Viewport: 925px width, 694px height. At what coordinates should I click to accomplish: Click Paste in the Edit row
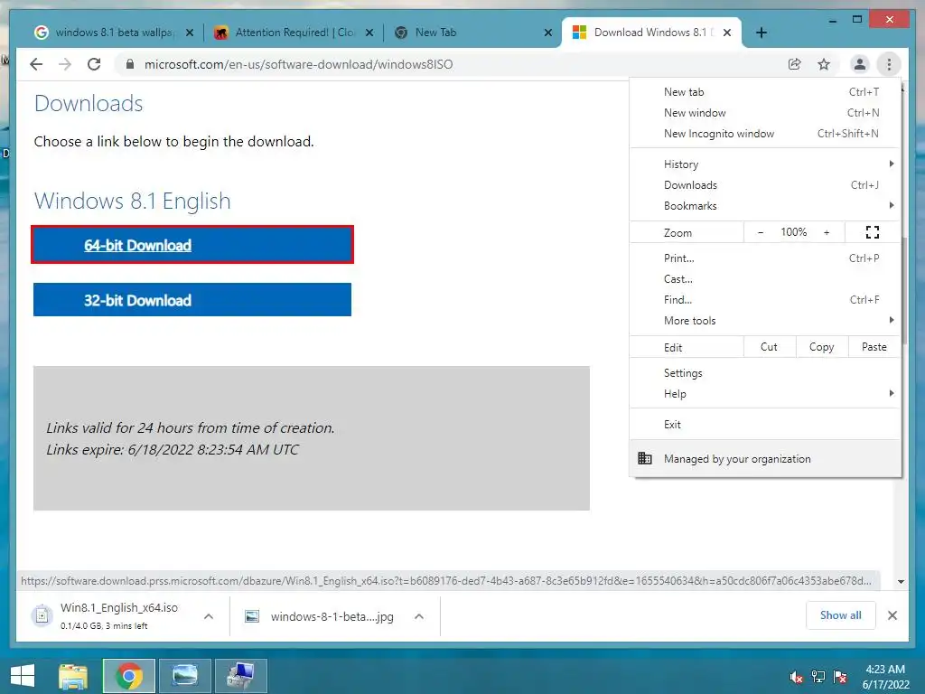pos(874,347)
